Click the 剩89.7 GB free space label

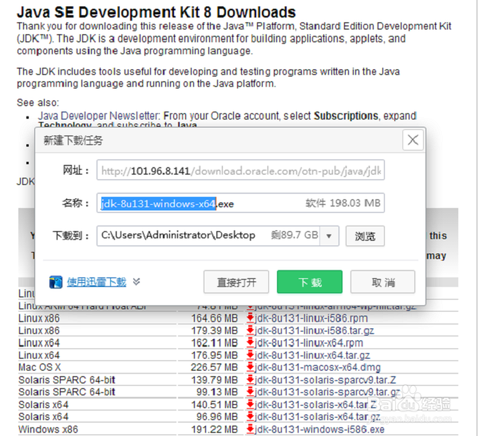click(295, 235)
